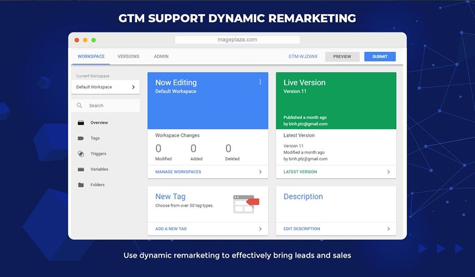The image size is (475, 277).
Task: Click the Variables brick icon in the sidebar
Action: [x=81, y=169]
